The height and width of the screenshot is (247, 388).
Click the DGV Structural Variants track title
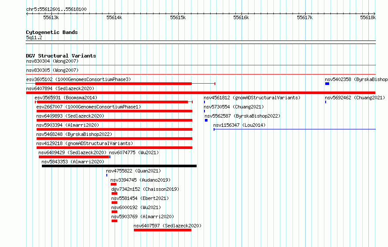pyautogui.click(x=61, y=56)
